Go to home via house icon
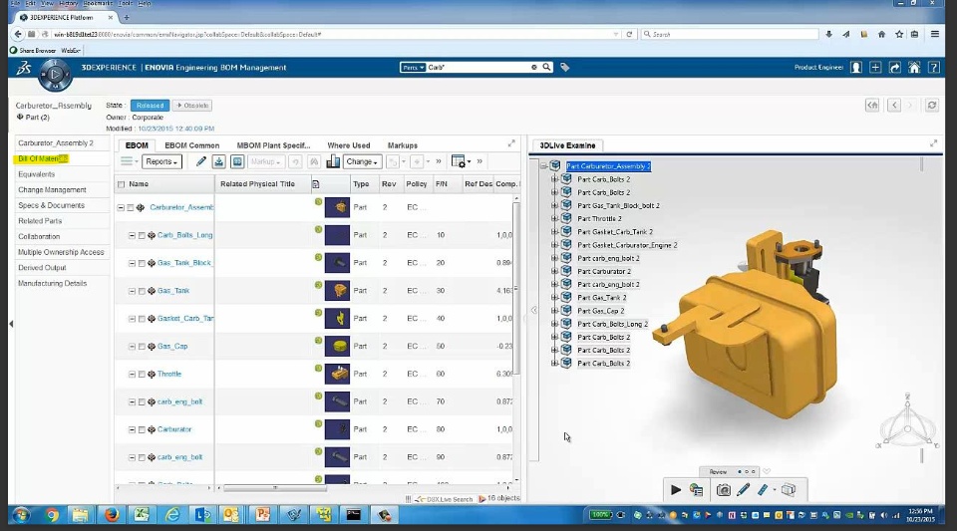957x531 pixels. (x=914, y=67)
